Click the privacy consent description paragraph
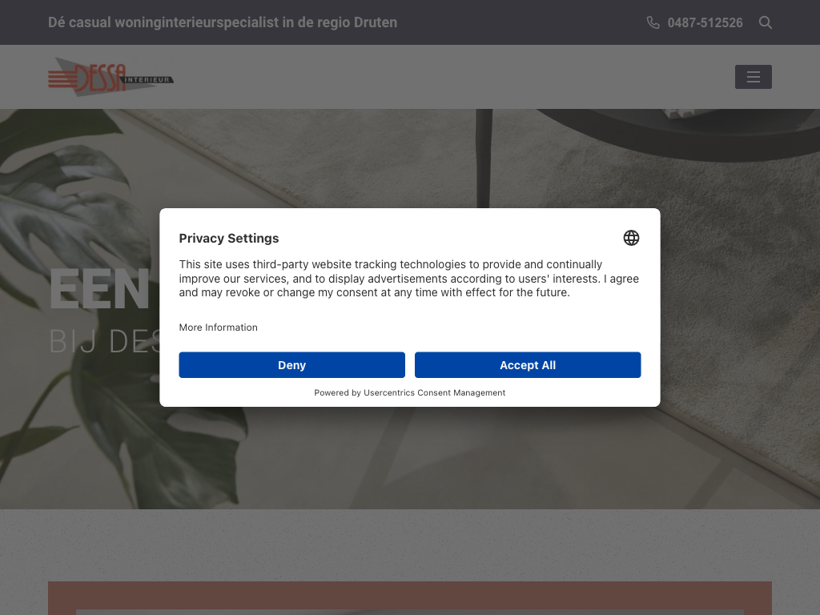 point(409,278)
